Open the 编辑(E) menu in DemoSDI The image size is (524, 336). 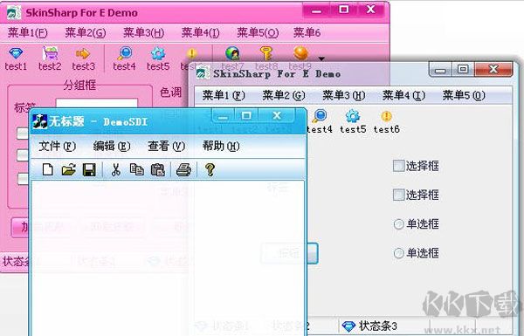tap(112, 147)
